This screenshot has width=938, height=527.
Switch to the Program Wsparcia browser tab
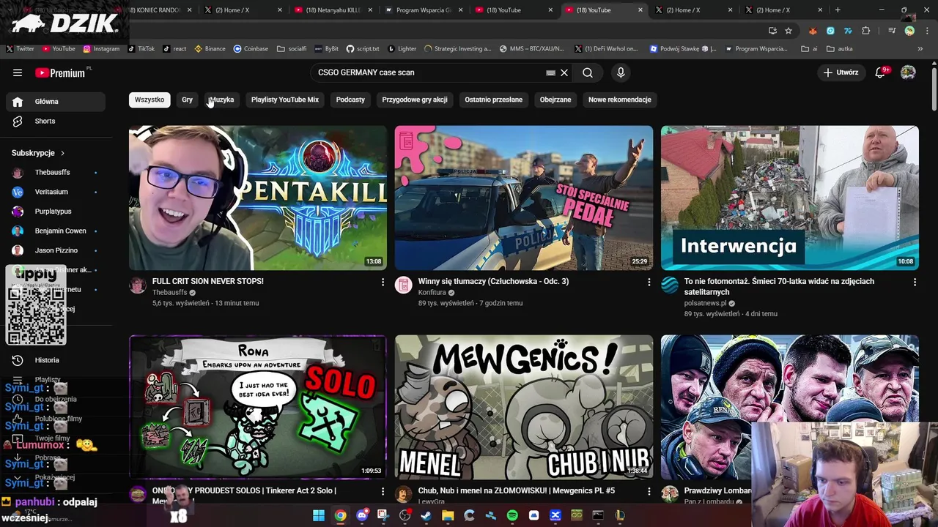[x=423, y=10]
